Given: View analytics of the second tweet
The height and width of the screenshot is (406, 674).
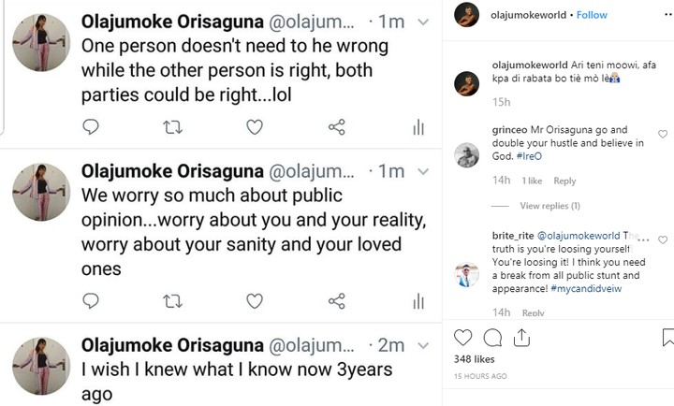Looking at the screenshot, I should coord(418,300).
